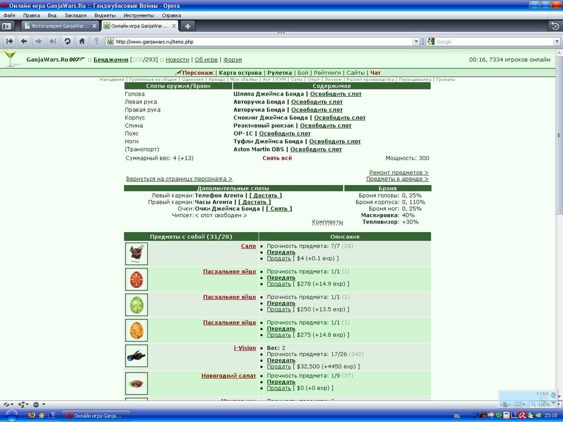Image resolution: width=563 pixels, height=422 pixels.
Task: Click the red Снять всё link
Action: (277, 158)
